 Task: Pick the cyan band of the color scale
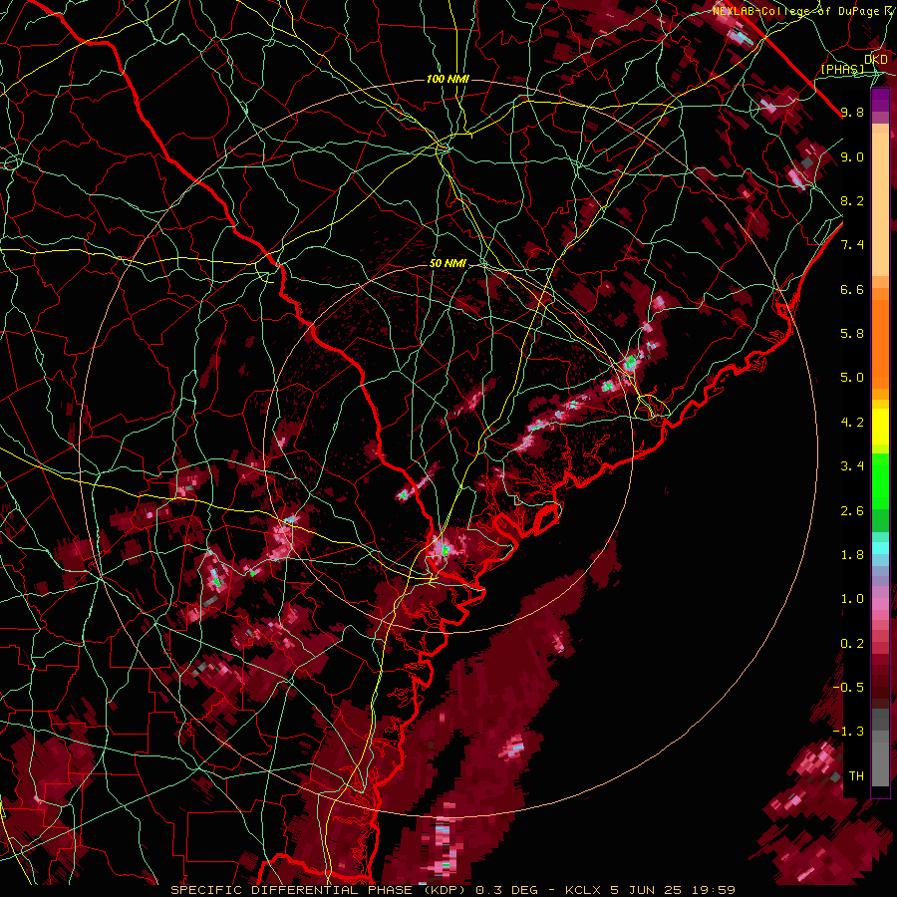[880, 548]
